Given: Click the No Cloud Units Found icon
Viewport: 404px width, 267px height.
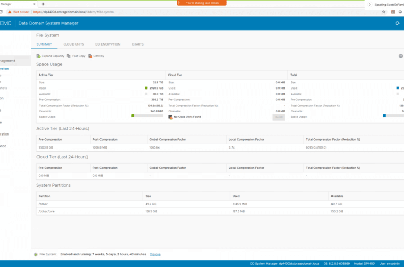Looking at the screenshot, I should pyautogui.click(x=170, y=117).
